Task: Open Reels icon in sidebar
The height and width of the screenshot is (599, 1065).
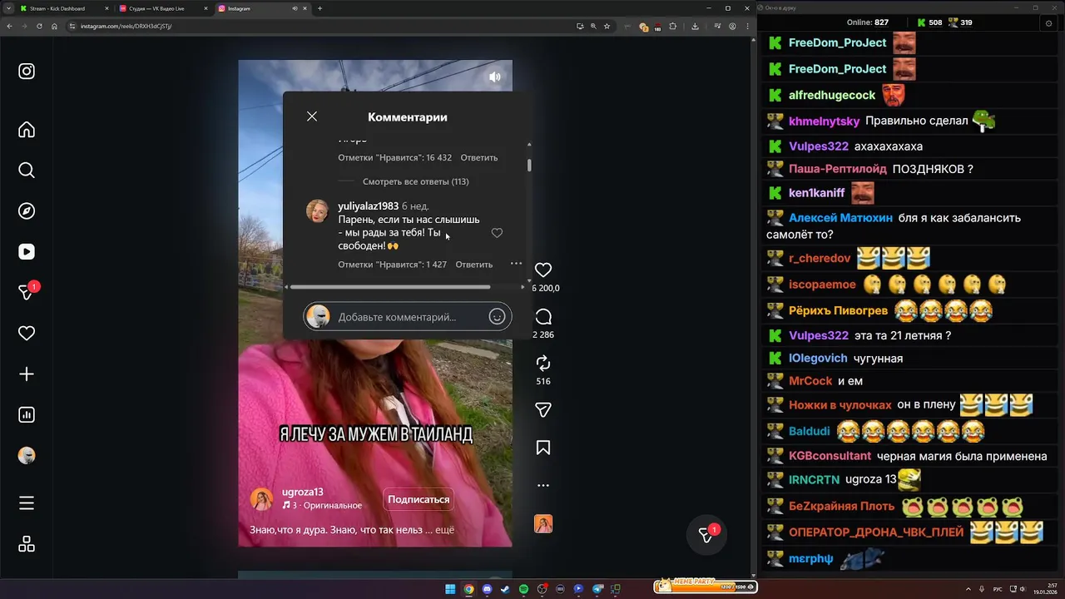Action: [x=27, y=252]
